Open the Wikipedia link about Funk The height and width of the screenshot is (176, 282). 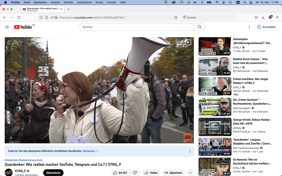click(x=90, y=151)
